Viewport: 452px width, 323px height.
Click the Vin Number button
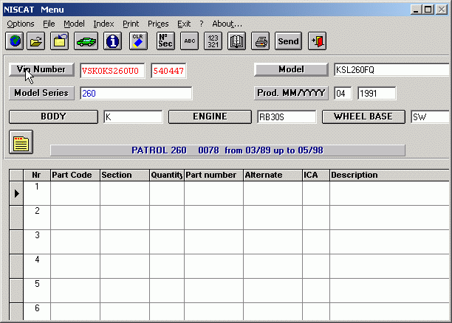click(x=41, y=69)
